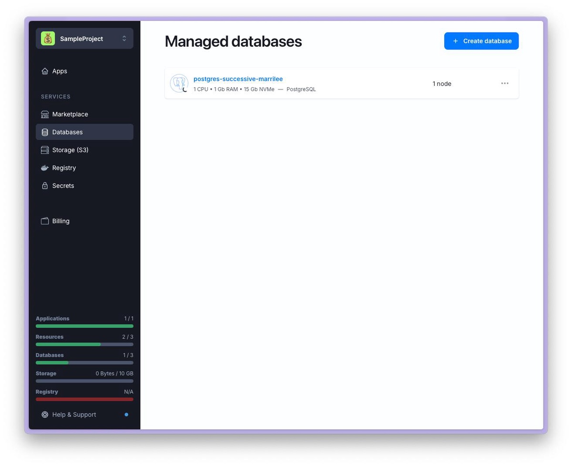Click the Registry docker whale icon
Viewport: 572px width, 466px height.
tap(45, 168)
